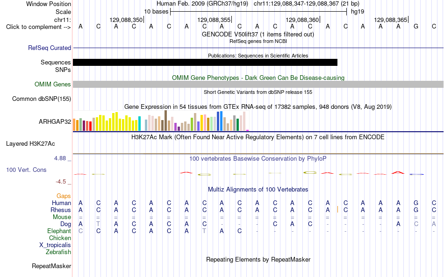Click the 'Sequences' track label
The width and height of the screenshot is (444, 277).
56,62
